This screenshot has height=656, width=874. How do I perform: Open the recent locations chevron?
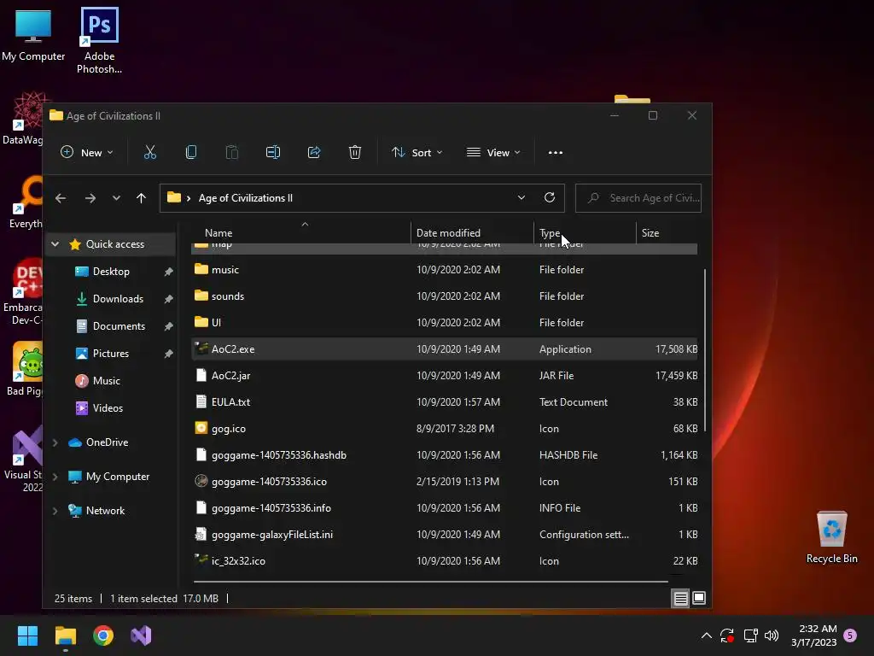(116, 198)
